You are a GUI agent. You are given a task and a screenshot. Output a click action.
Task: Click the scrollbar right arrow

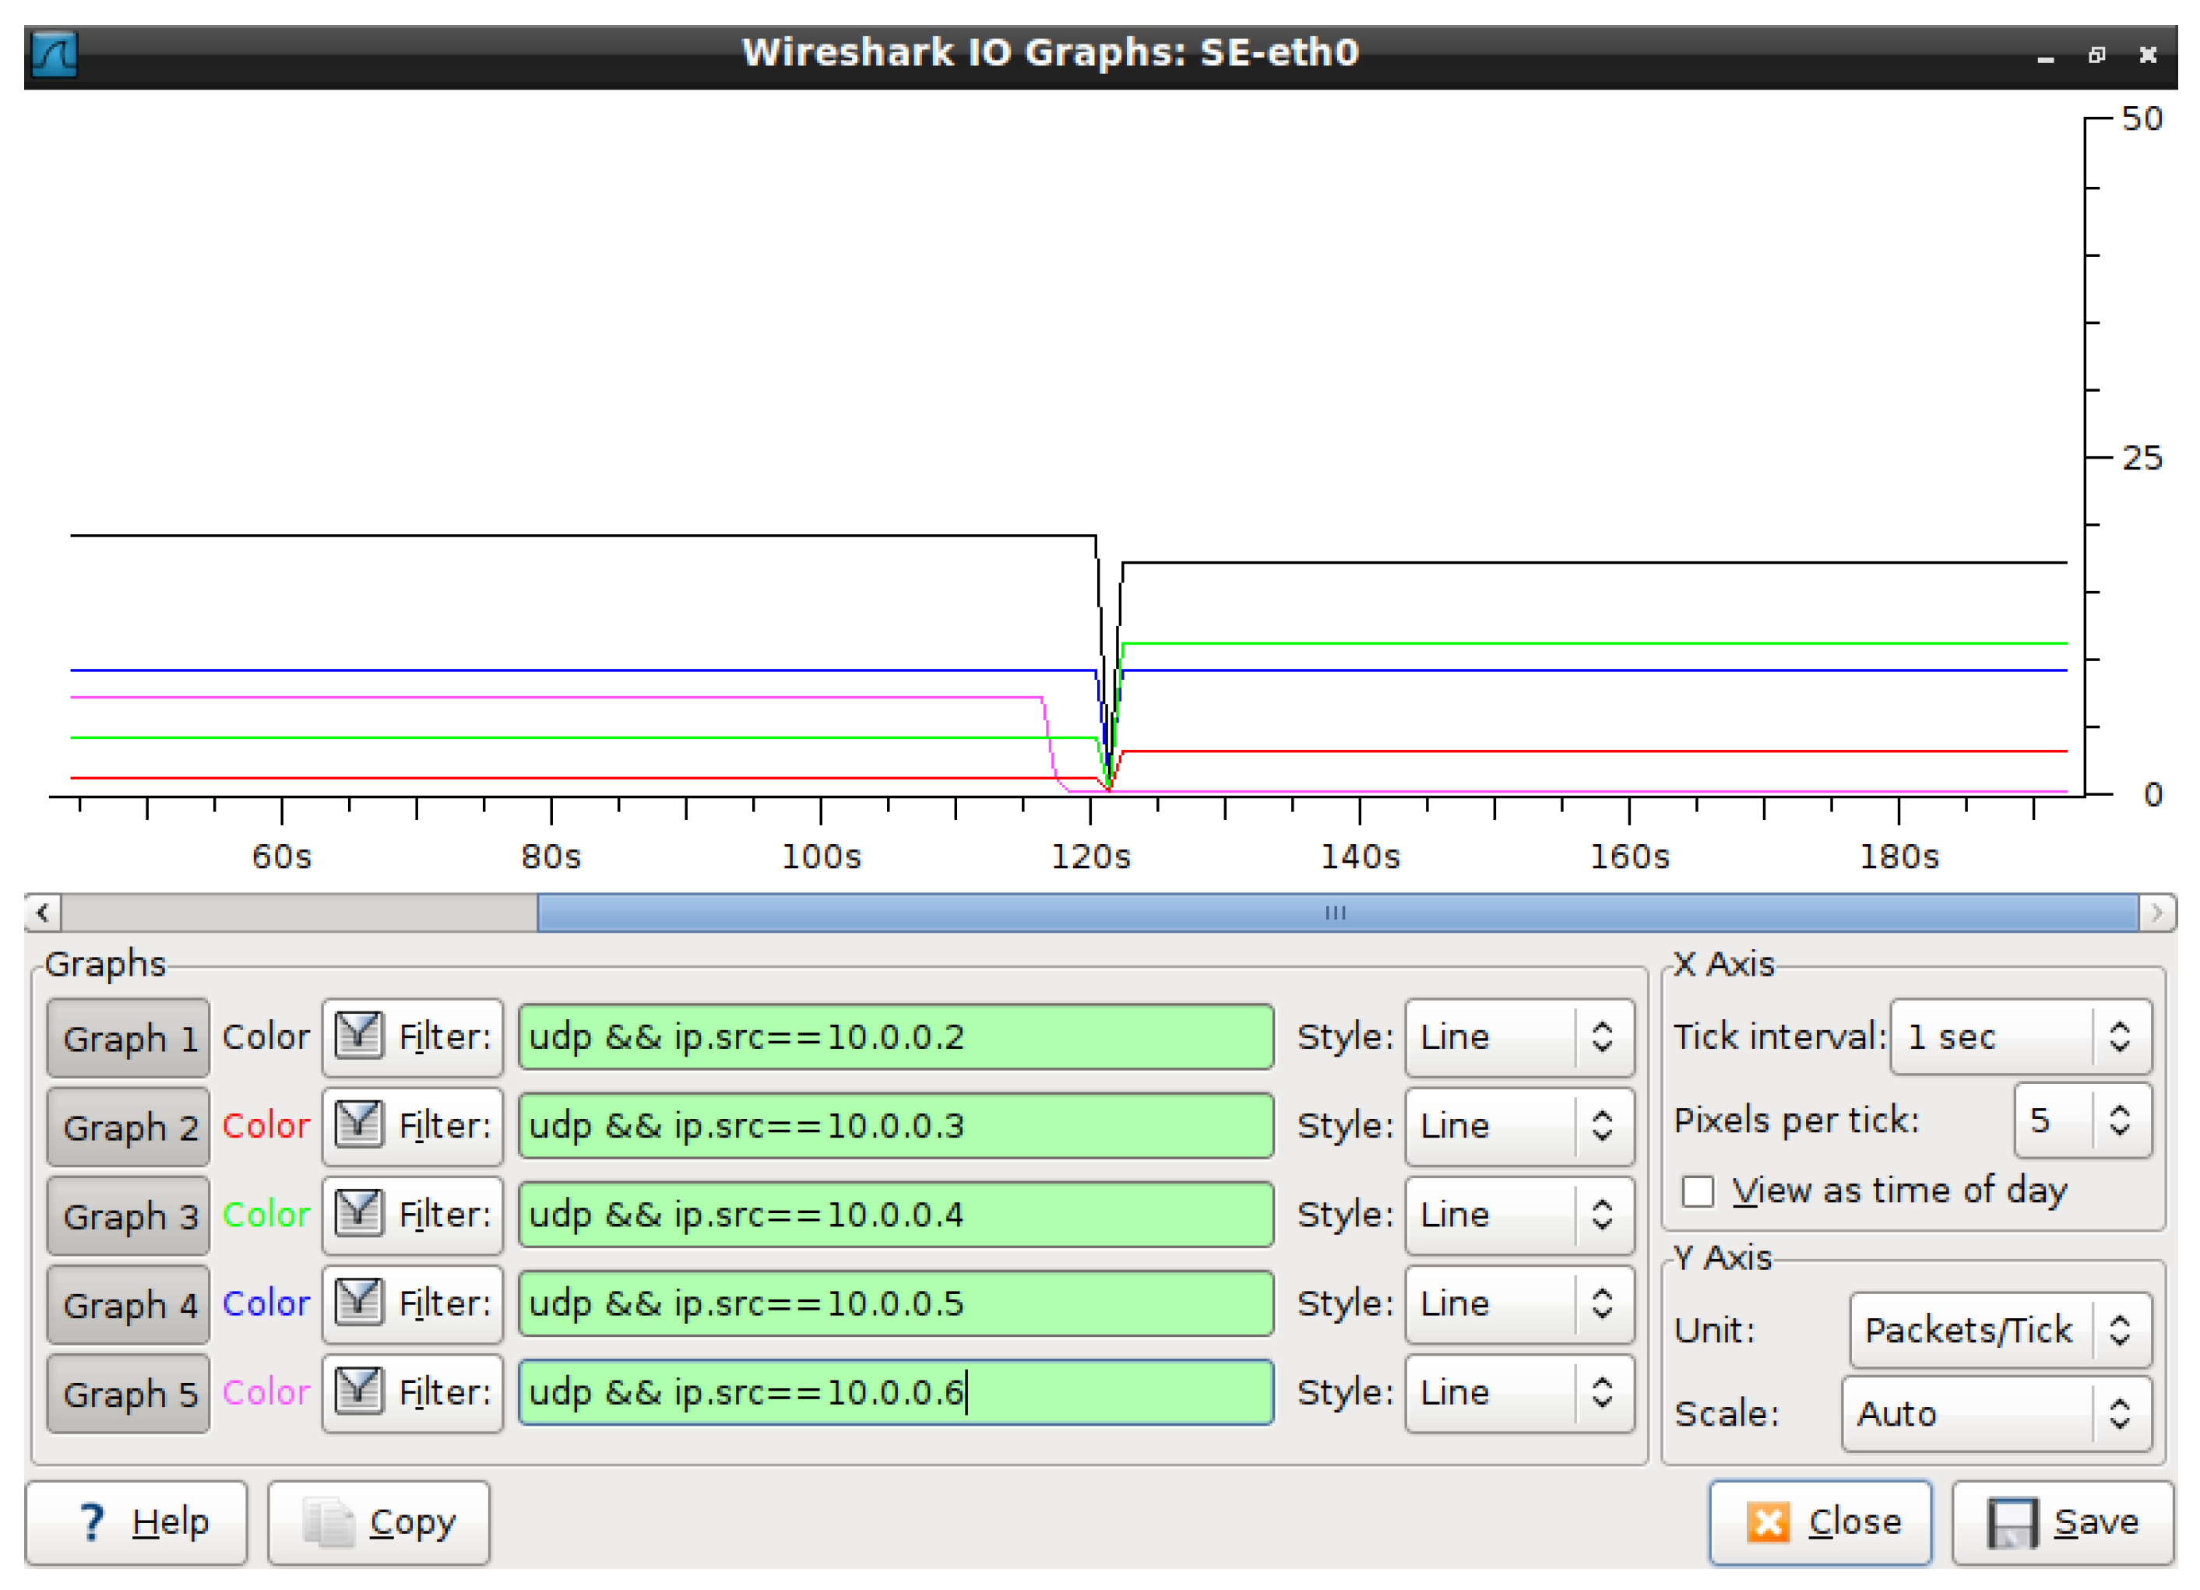click(x=2156, y=913)
